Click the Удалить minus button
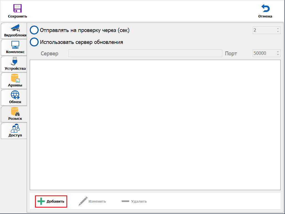 134,201
